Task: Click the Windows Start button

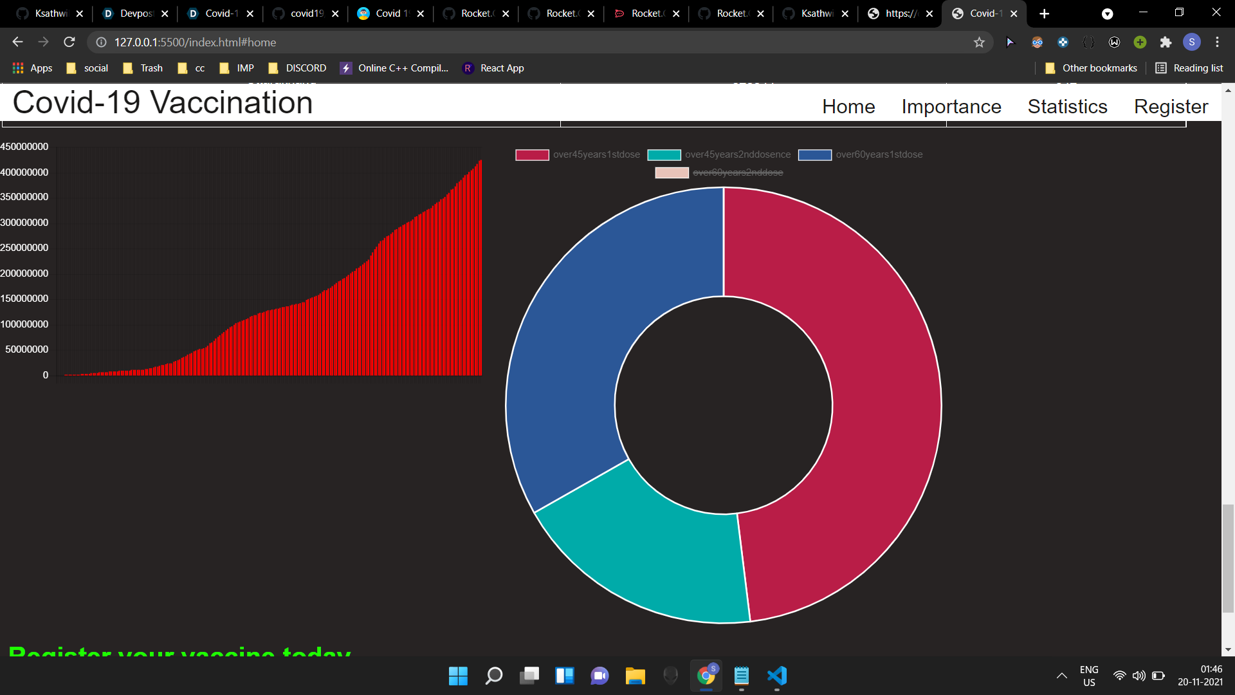Action: tap(458, 676)
